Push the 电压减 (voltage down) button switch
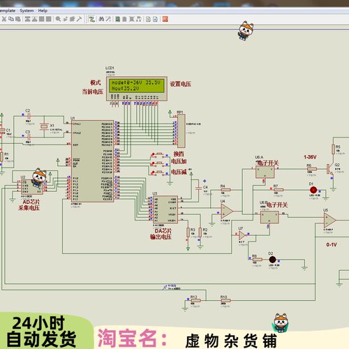This screenshot has width=349, height=349. point(160,172)
